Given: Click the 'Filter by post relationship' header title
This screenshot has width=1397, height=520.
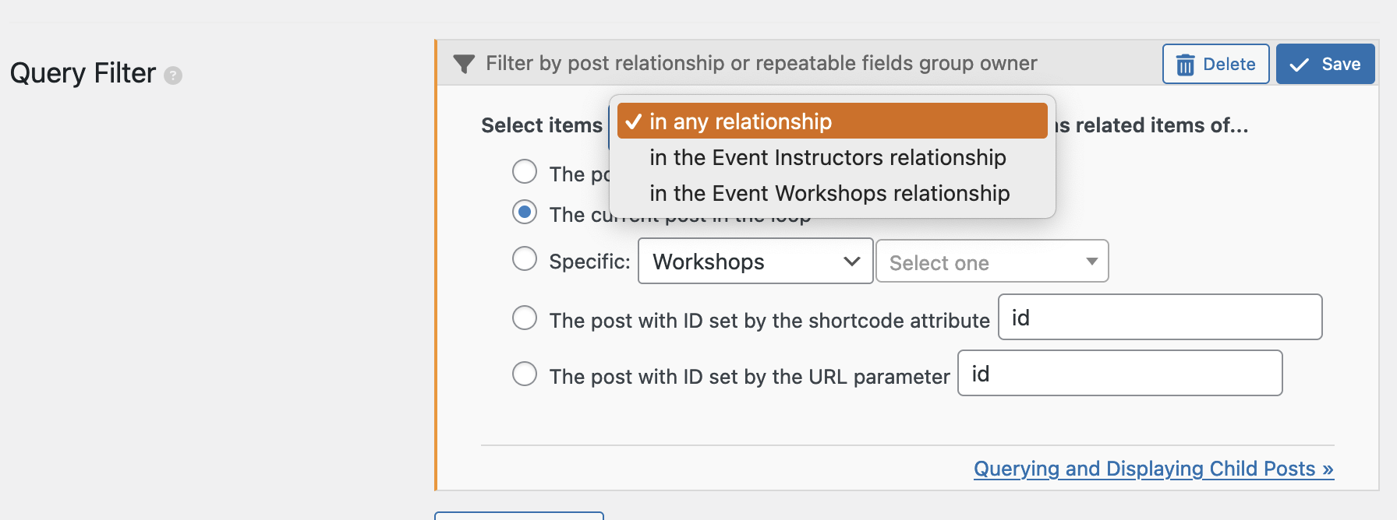Looking at the screenshot, I should click(x=761, y=63).
